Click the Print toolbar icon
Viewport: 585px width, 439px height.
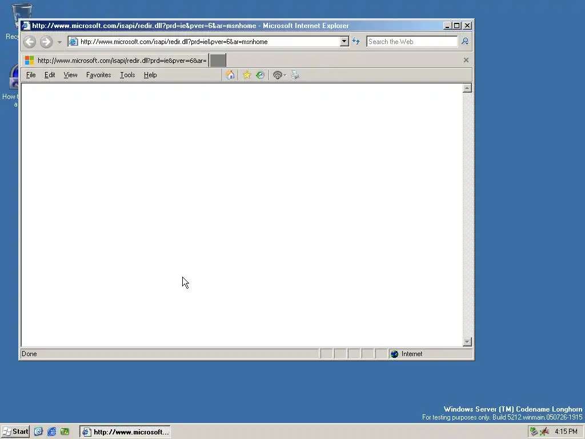[x=295, y=75]
